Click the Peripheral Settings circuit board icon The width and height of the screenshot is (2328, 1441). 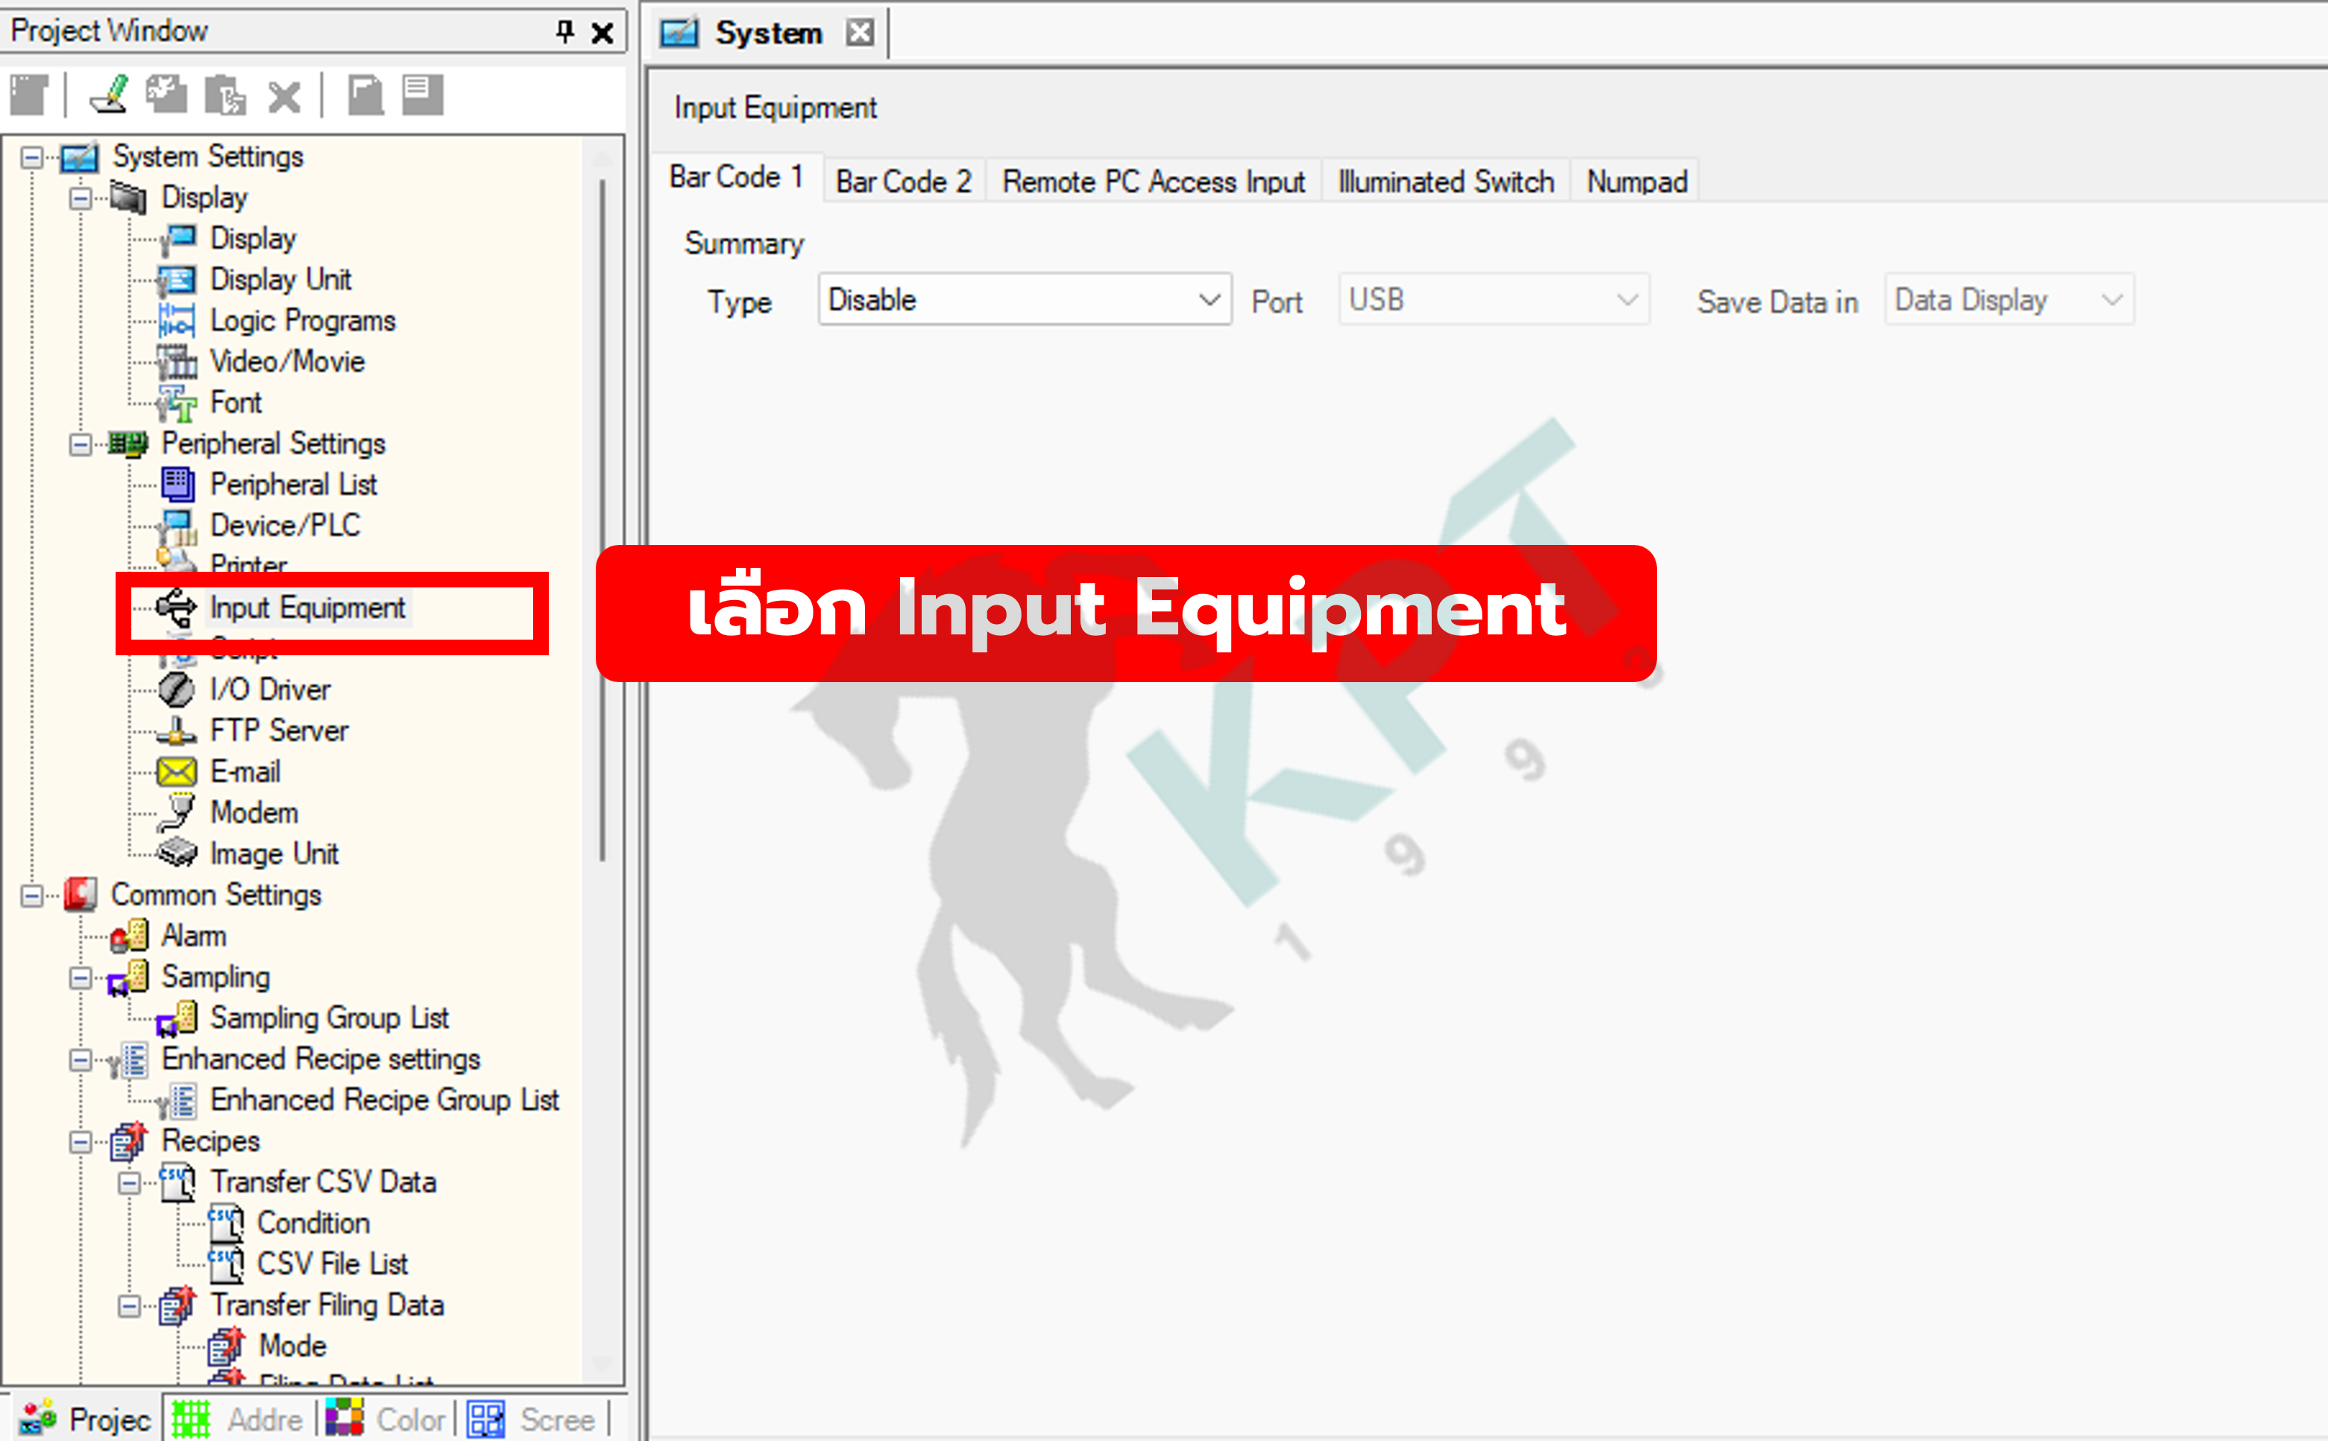pyautogui.click(x=128, y=444)
